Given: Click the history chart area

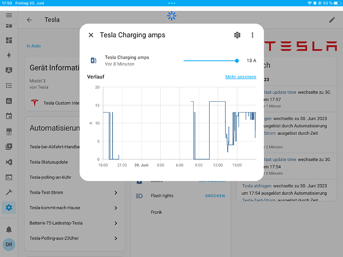Looking at the screenshot, I should click(179, 123).
